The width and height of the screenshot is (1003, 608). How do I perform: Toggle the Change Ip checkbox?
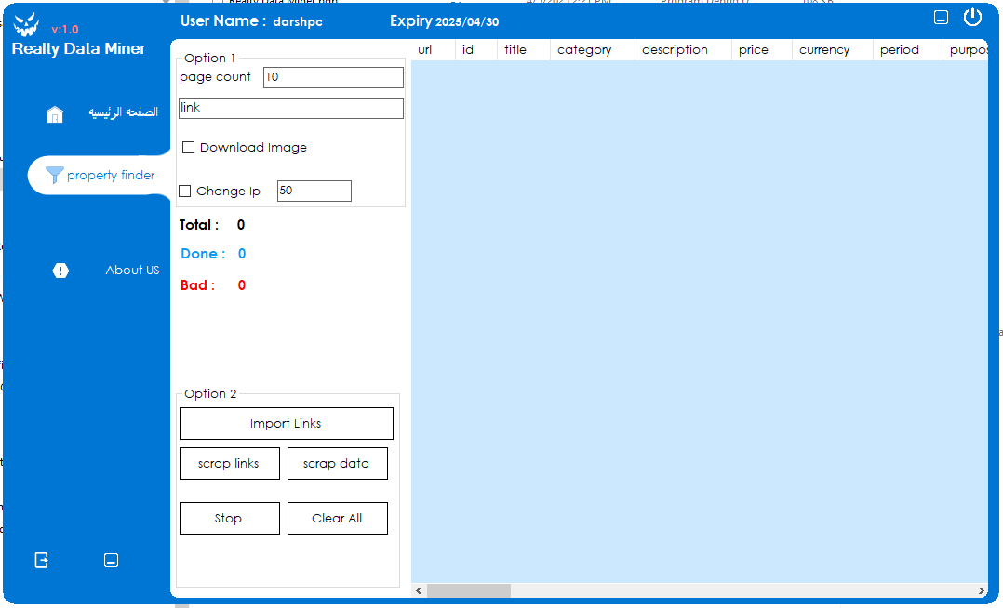tap(185, 192)
